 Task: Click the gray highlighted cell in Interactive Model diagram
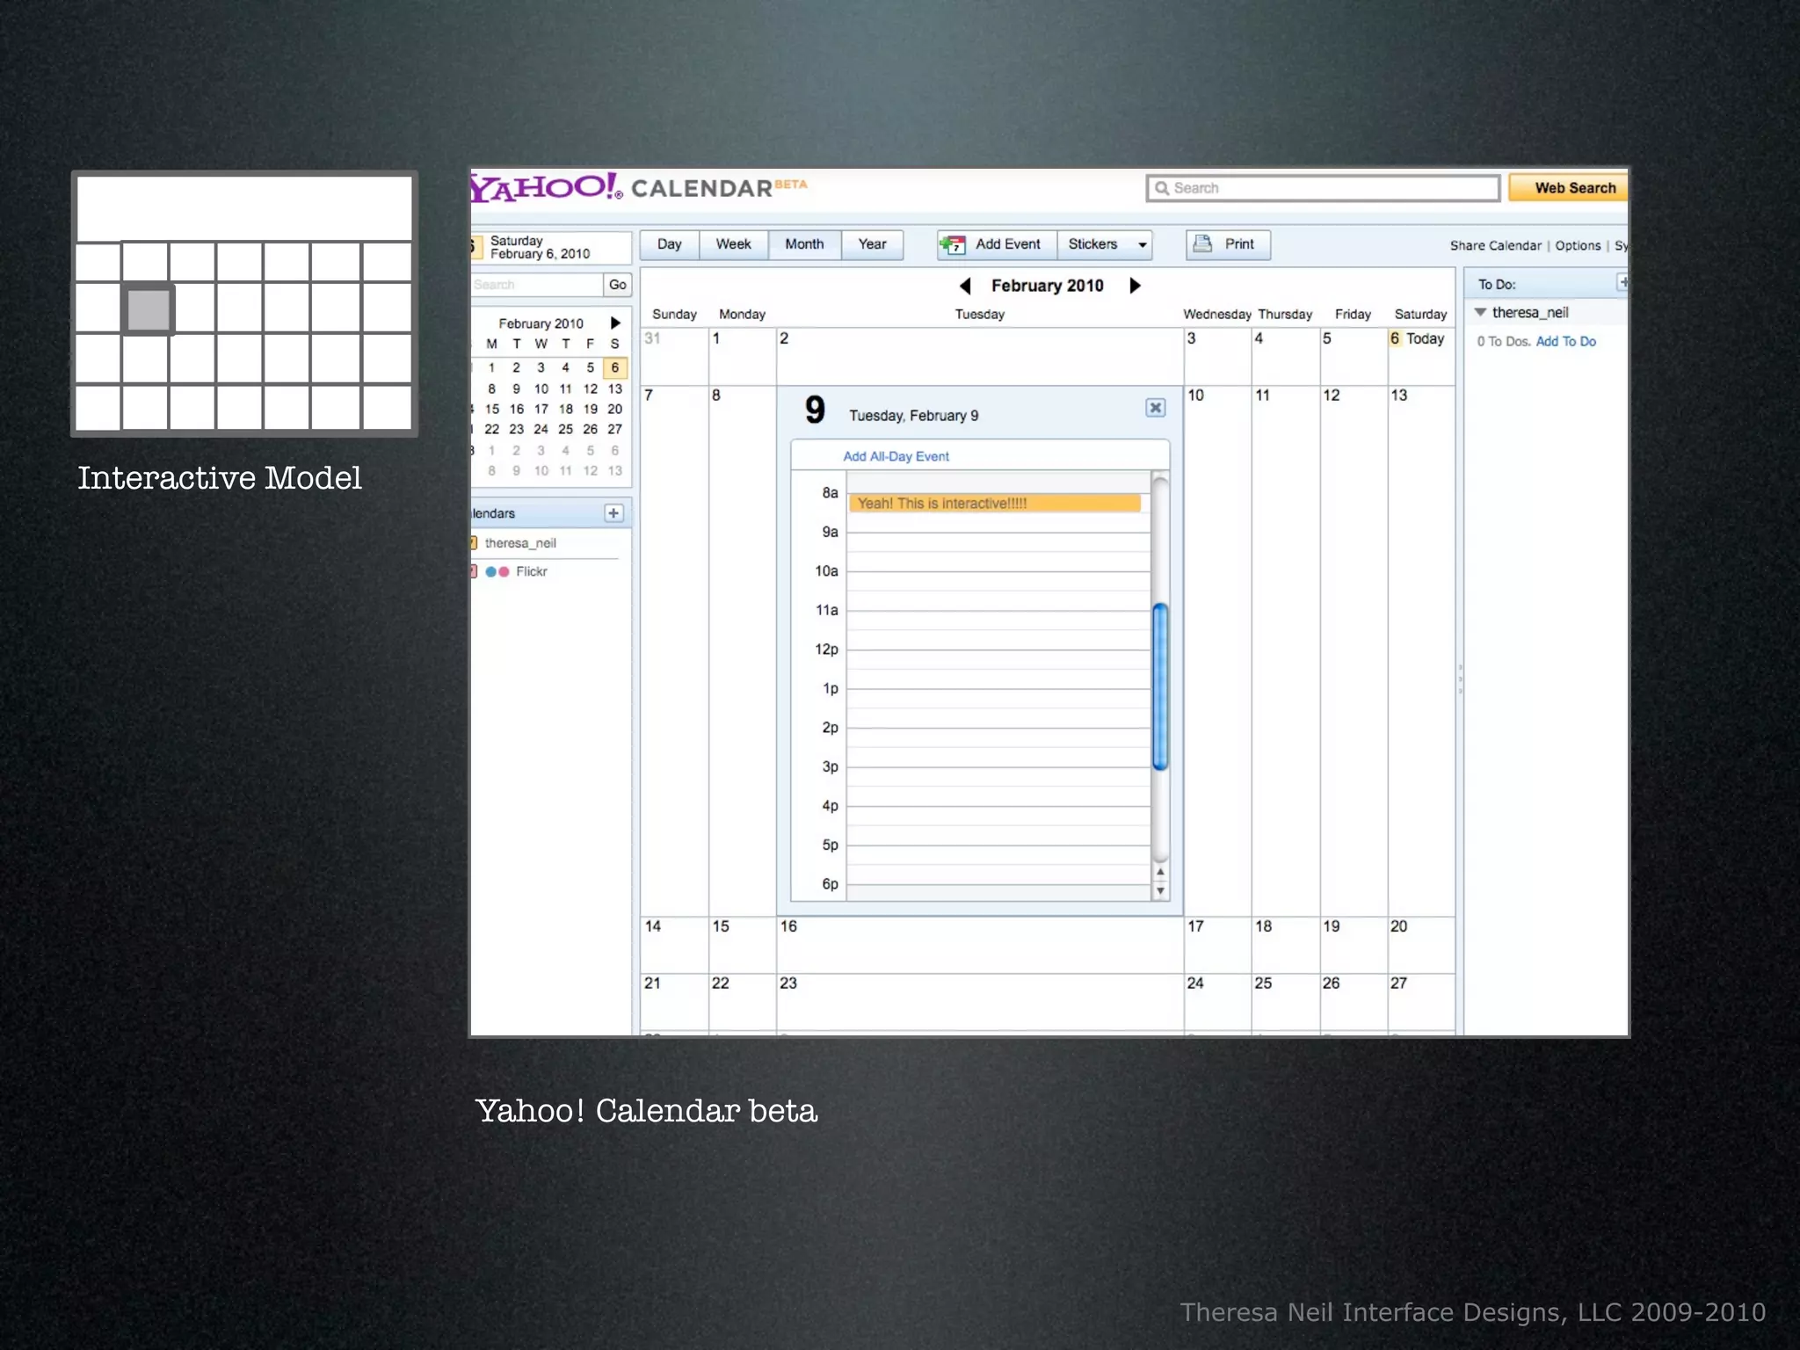click(148, 309)
